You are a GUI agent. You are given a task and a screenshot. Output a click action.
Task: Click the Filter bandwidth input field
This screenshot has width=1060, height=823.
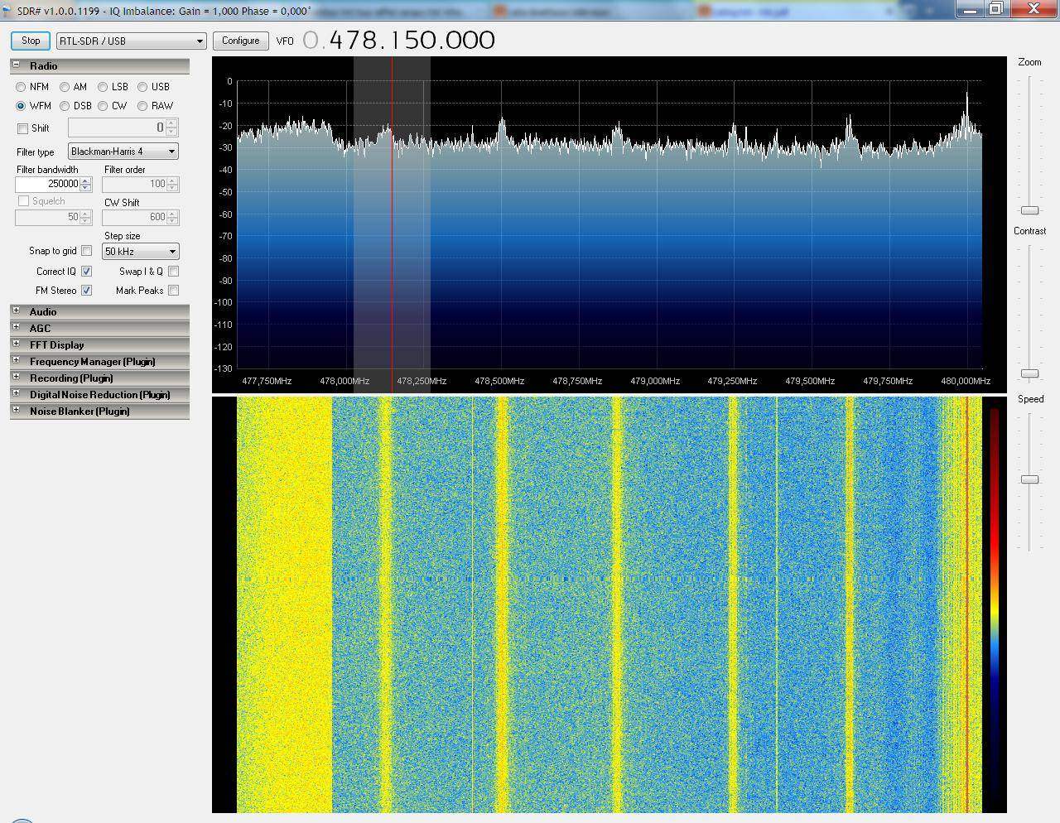pos(47,185)
